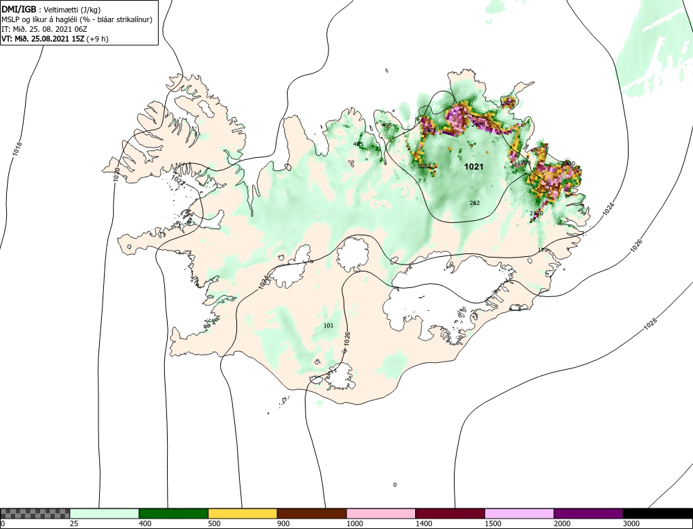Click the legend scale value 1400
This screenshot has height=529, width=693.
tap(424, 523)
